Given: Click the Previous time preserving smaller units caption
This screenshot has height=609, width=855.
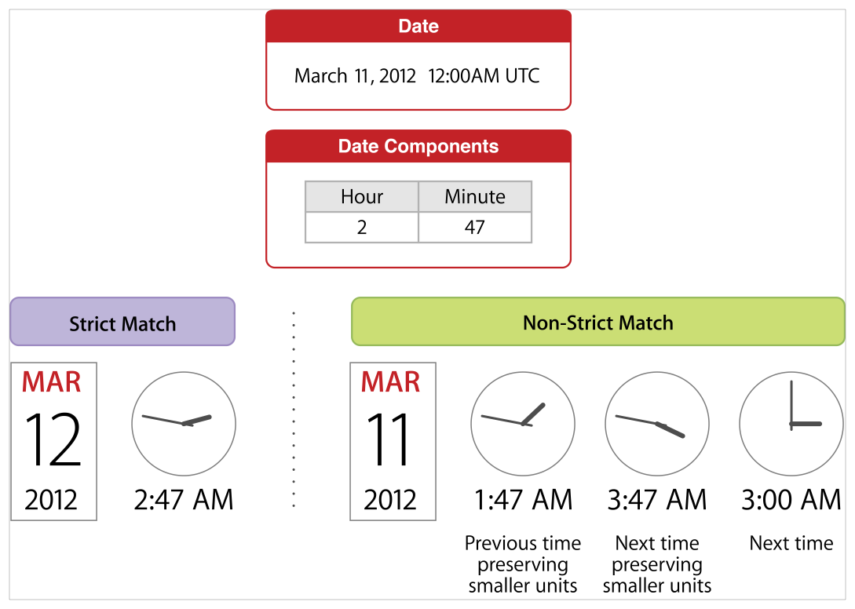Looking at the screenshot, I should (523, 564).
